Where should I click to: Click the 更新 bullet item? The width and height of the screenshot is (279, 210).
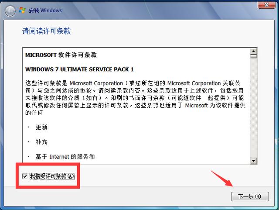pyautogui.click(x=41, y=127)
